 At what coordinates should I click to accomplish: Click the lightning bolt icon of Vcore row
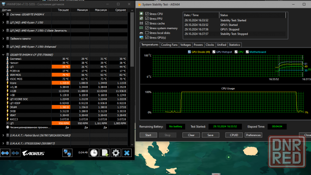point(7,83)
